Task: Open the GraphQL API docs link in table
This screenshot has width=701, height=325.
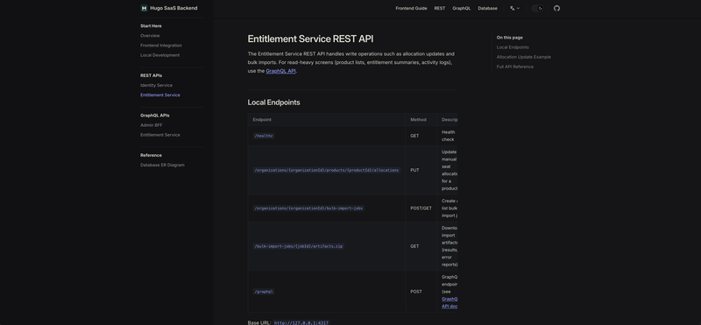Action: click(450, 302)
